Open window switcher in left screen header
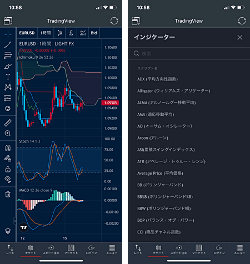Viewport: 250px width, 264px height. [x=8, y=21]
